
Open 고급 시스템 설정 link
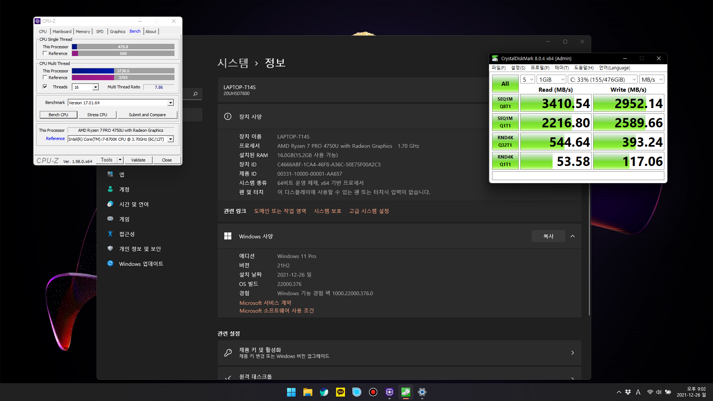[369, 211]
